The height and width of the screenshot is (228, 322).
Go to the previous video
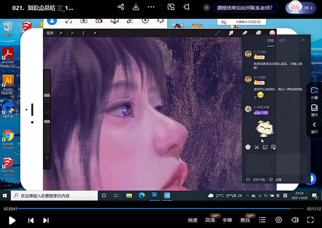click(x=31, y=220)
